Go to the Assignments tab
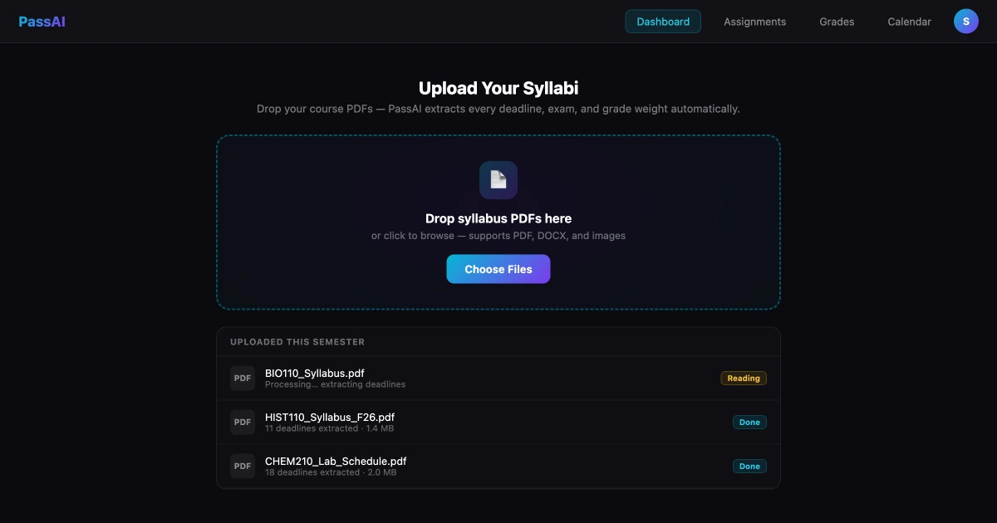 [754, 22]
